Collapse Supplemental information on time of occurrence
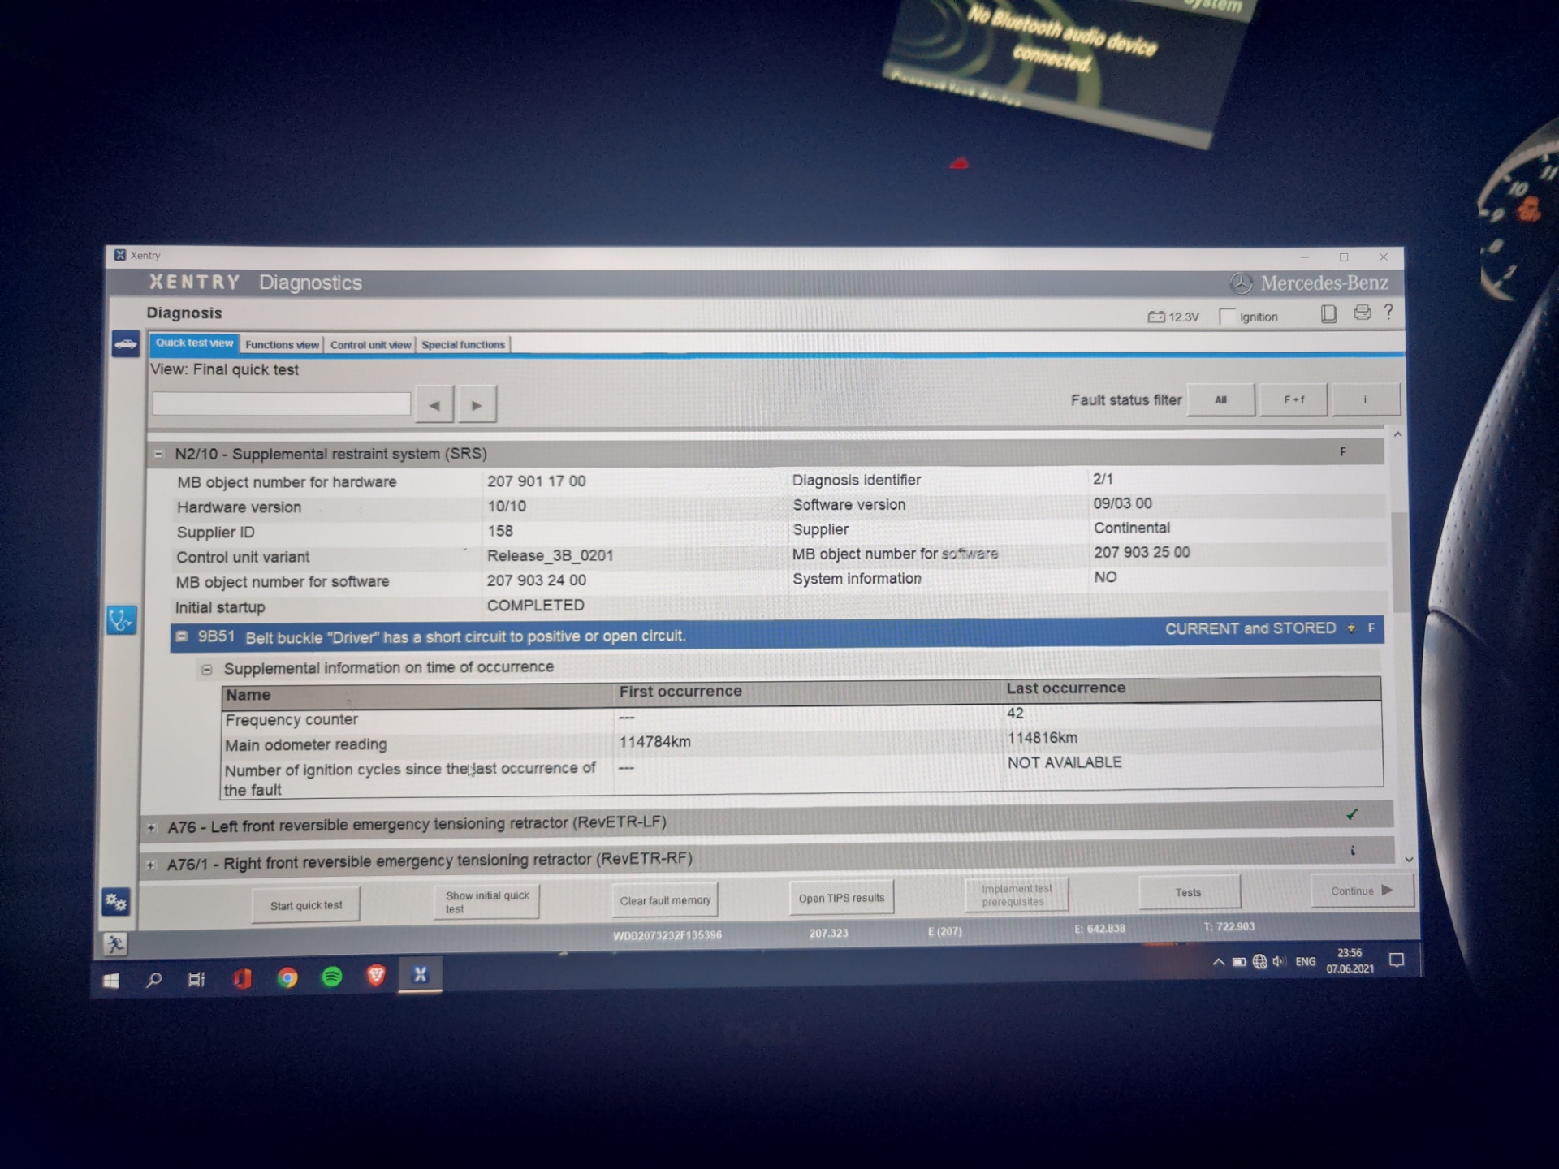The image size is (1559, 1169). [x=207, y=670]
